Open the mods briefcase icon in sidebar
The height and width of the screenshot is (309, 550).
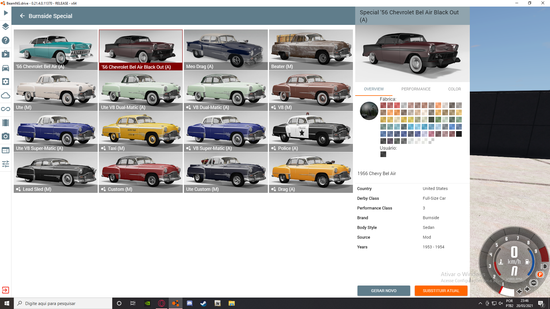[x=6, y=54]
